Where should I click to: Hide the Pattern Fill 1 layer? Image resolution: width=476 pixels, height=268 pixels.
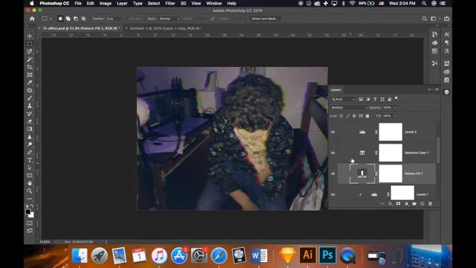tap(333, 173)
